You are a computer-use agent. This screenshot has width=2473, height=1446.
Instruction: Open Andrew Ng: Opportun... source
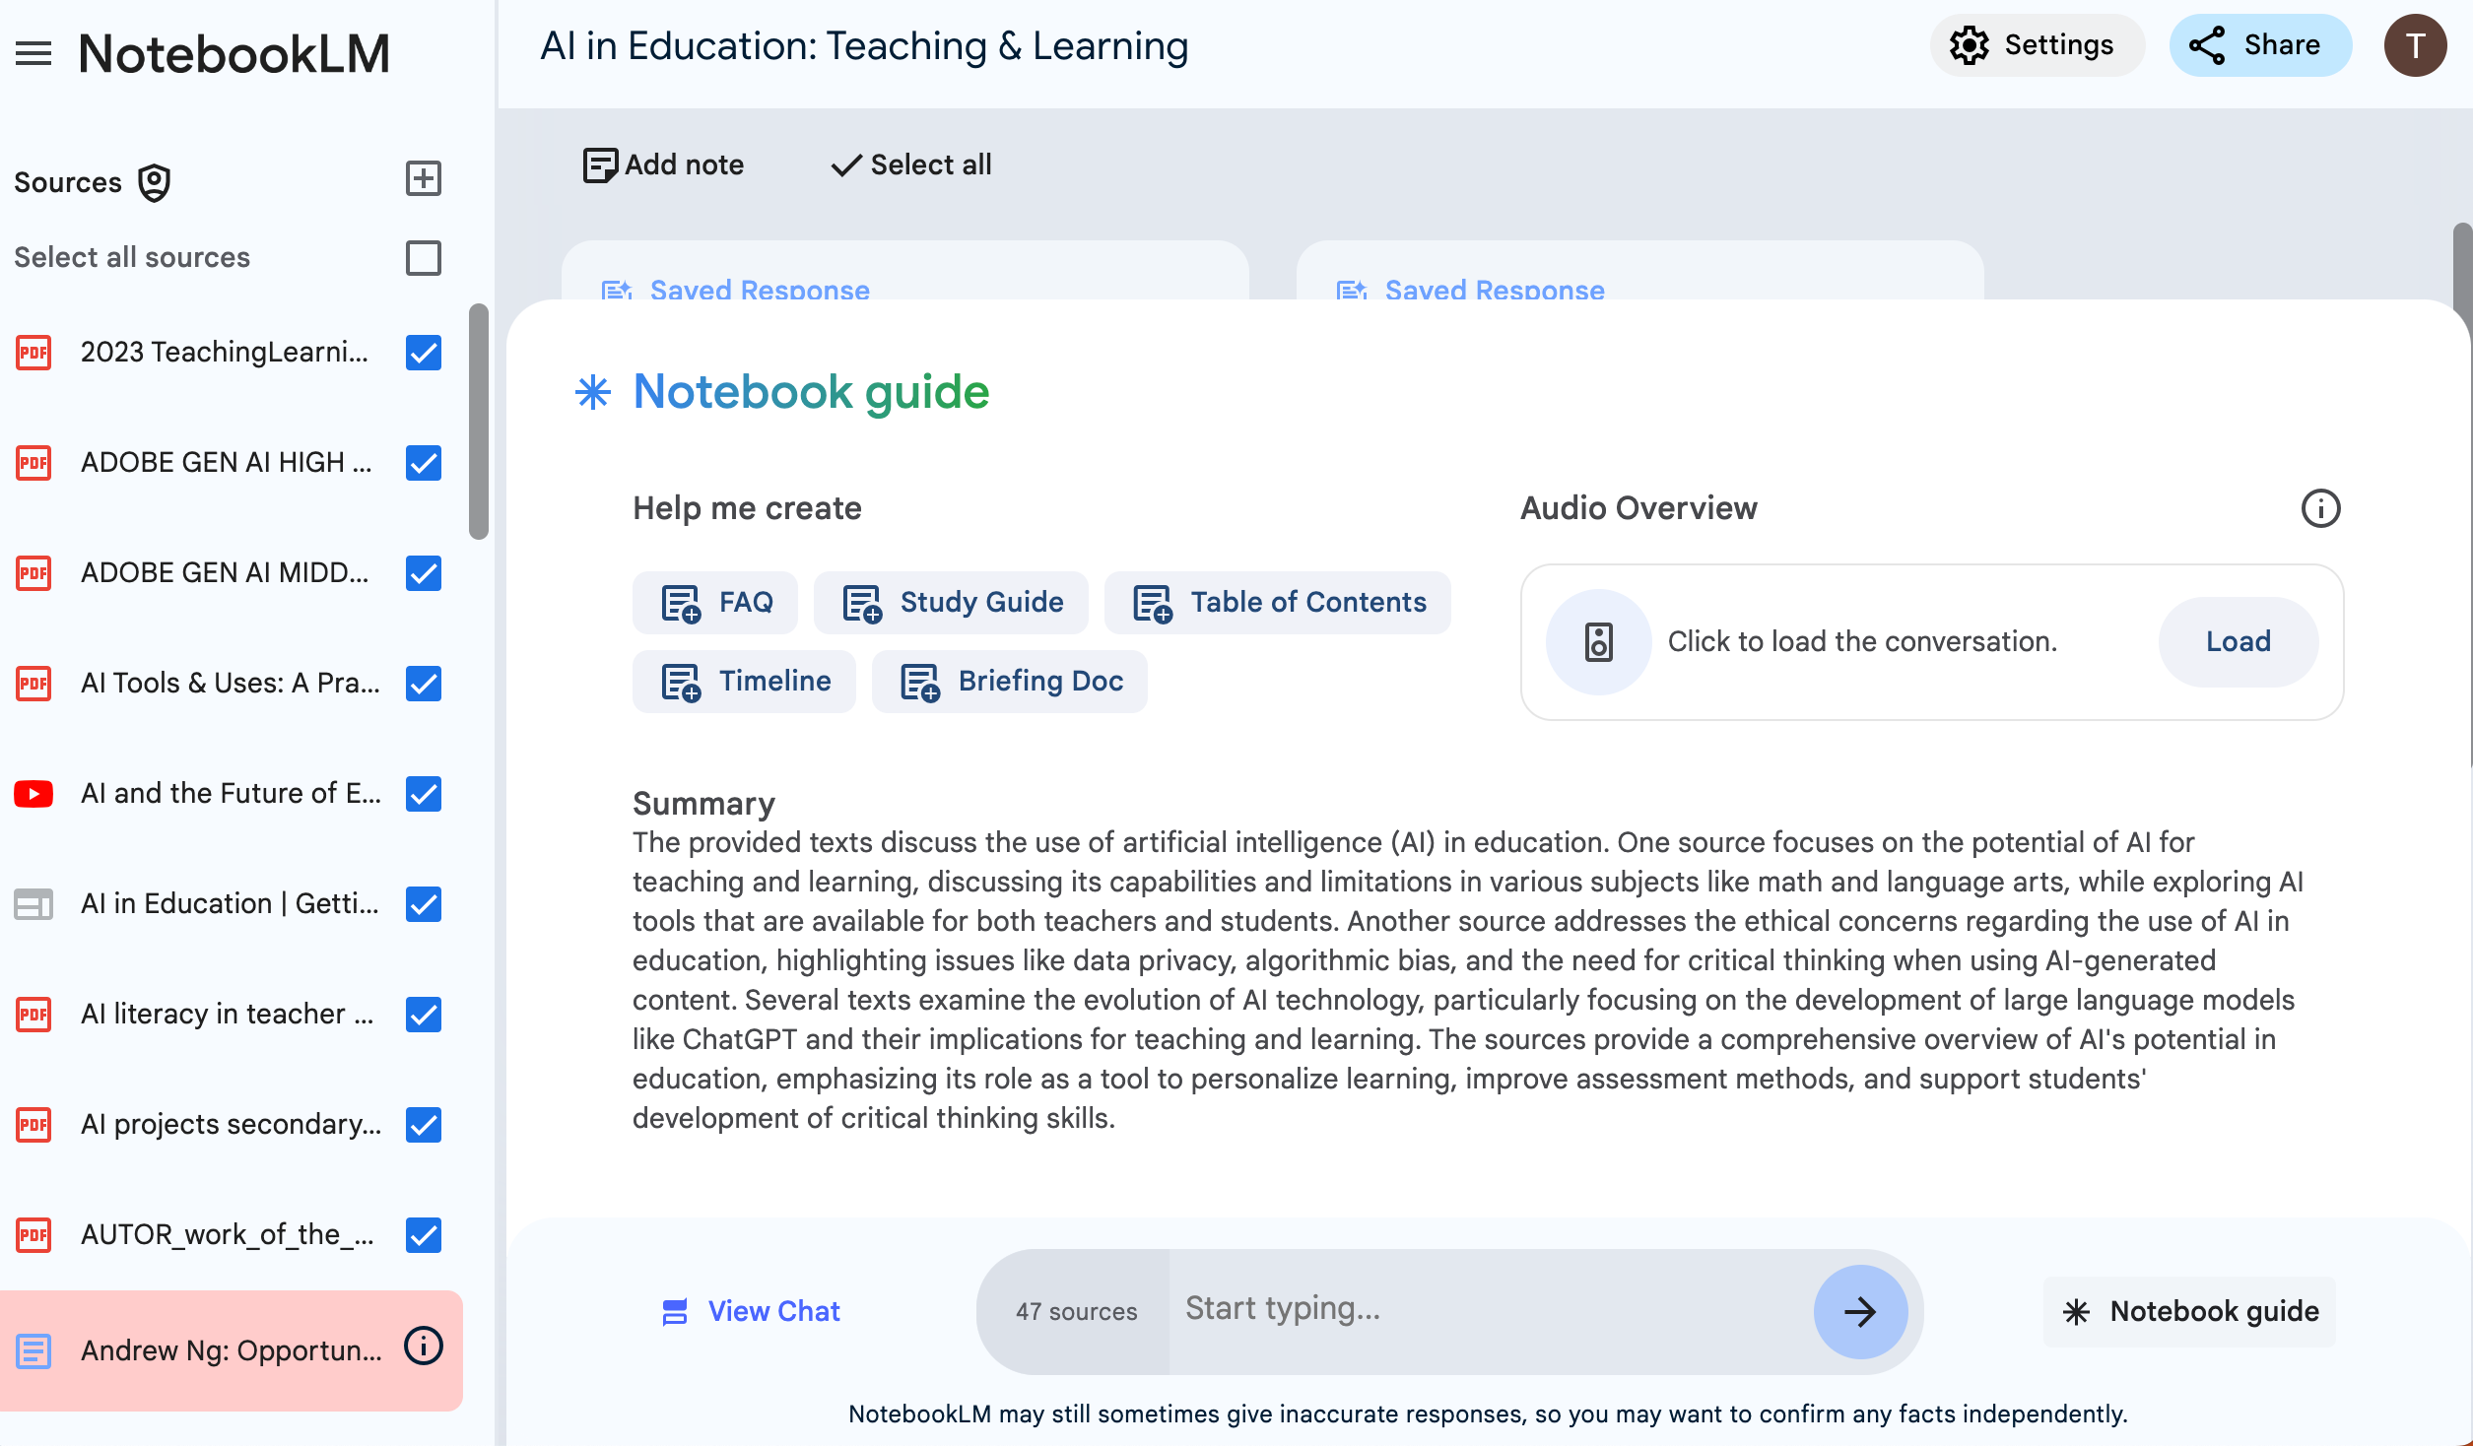232,1351
